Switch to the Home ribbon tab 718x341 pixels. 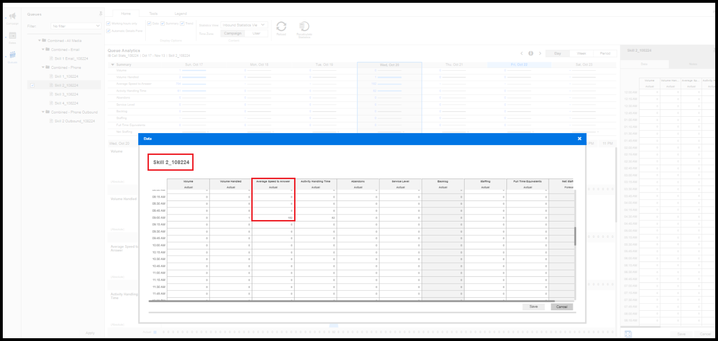click(126, 14)
